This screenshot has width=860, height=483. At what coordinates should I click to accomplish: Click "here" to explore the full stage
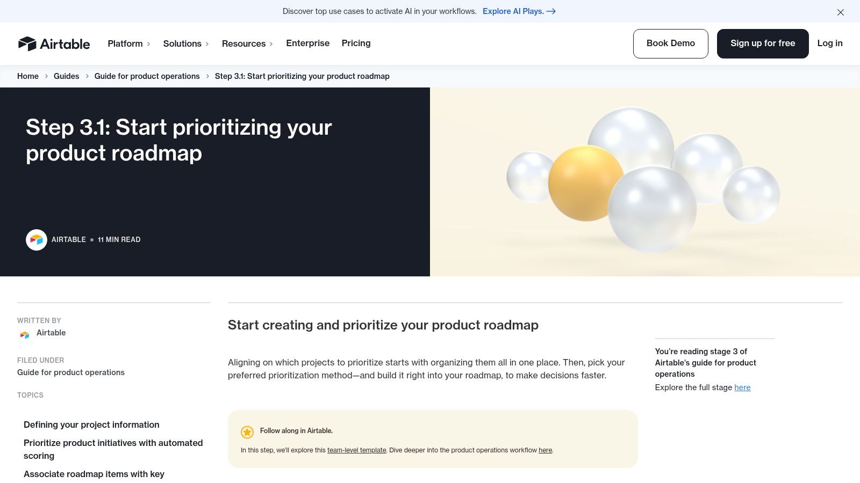pos(742,387)
